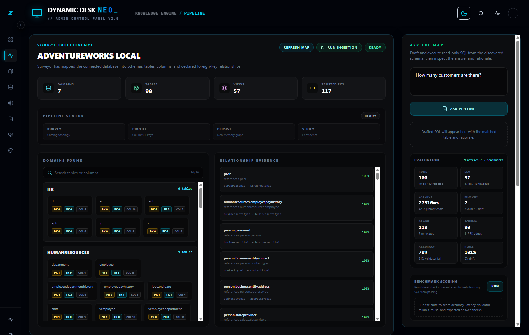Click the question text area in Ask the Map

click(x=459, y=82)
